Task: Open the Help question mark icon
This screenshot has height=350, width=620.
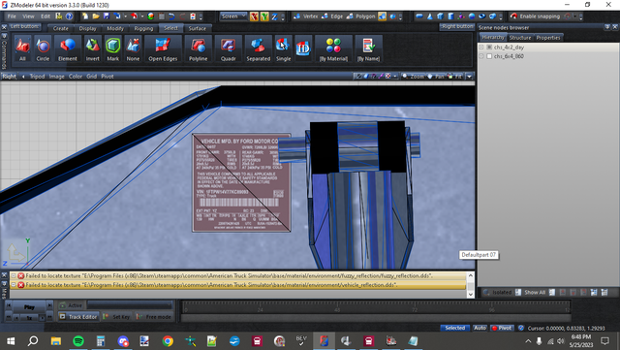Action: point(69,16)
